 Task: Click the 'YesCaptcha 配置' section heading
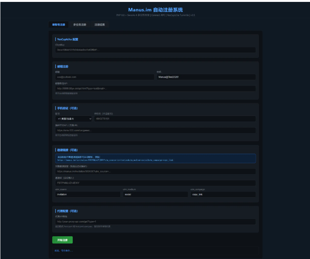tap(68, 39)
